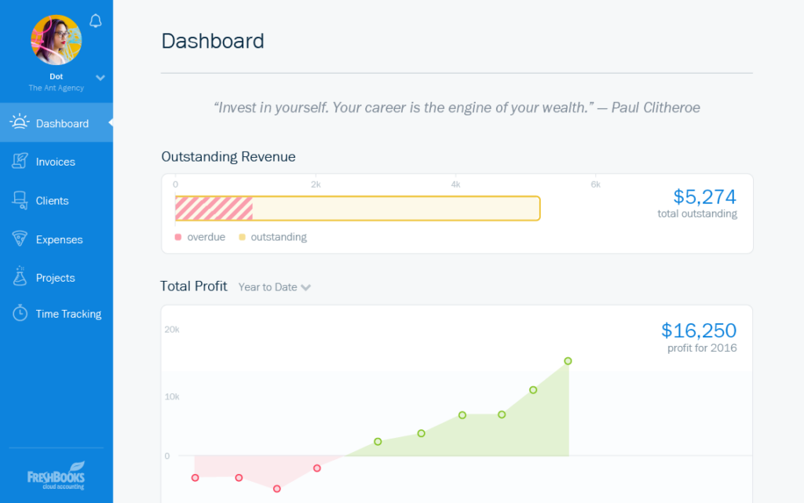Viewport: 804px width, 503px height.
Task: Expand the account menu chevron under avatar
Action: (100, 78)
